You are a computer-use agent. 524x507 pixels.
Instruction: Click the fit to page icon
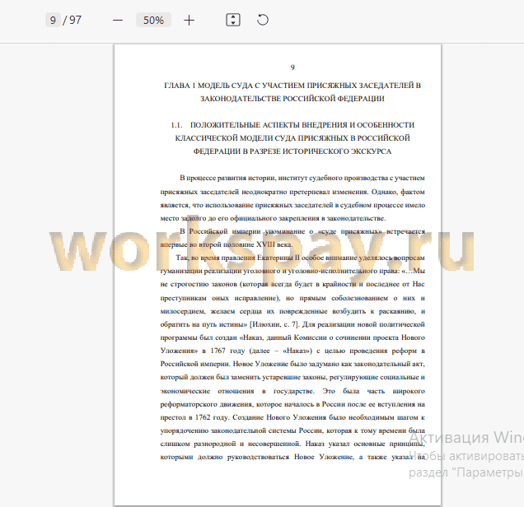233,20
